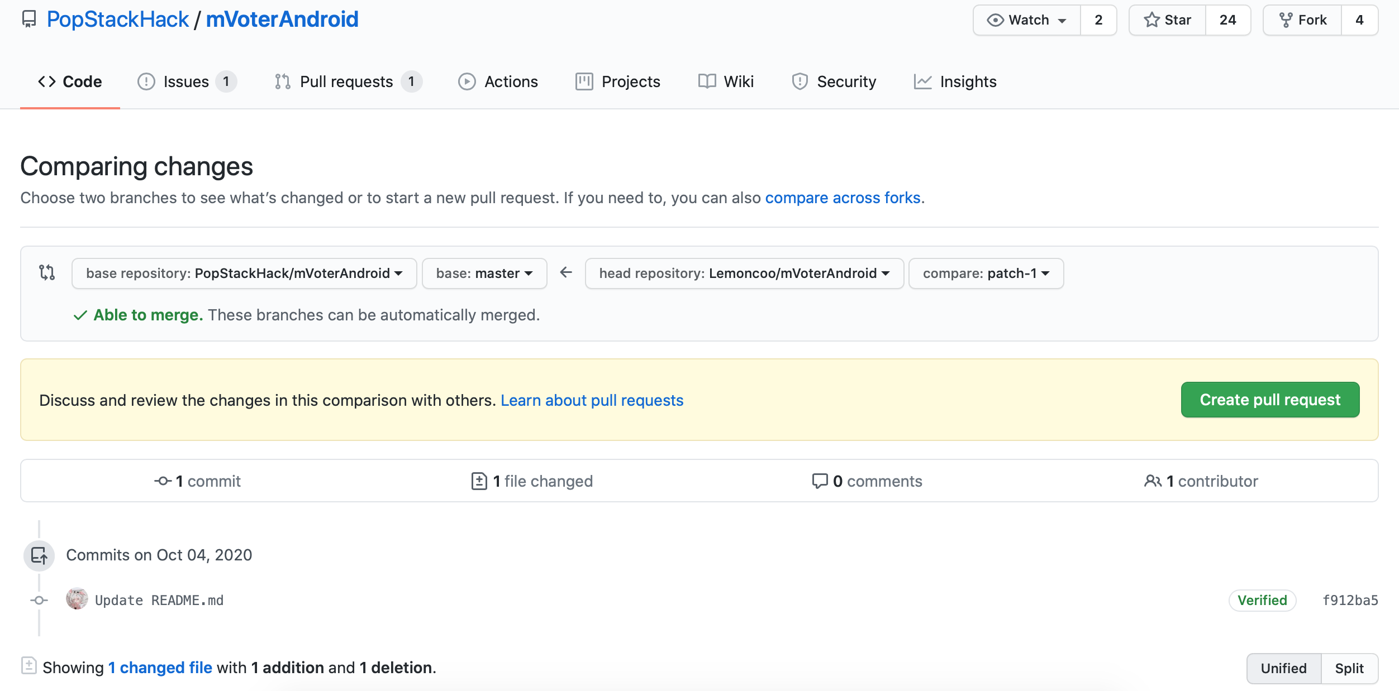Open commit hash f912ba5
Viewport: 1399px width, 691px height.
pos(1350,601)
